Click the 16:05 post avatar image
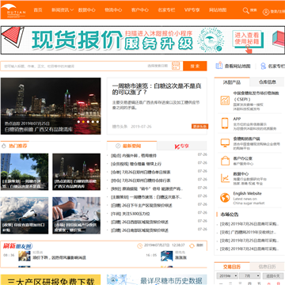 click(166, 256)
